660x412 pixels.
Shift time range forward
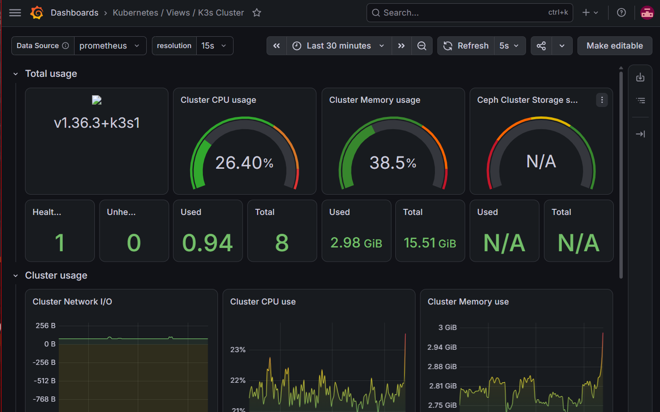tap(401, 46)
